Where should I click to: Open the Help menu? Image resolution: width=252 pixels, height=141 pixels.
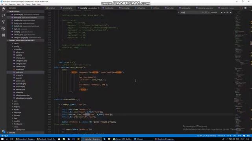[x=39, y=4]
